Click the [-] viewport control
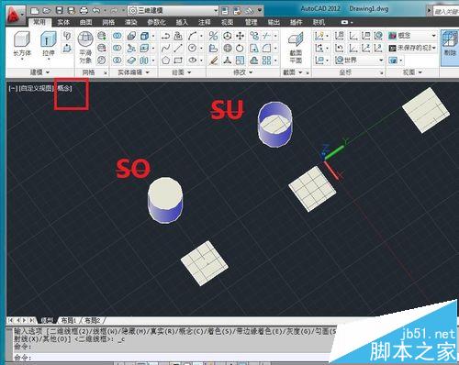The height and width of the screenshot is (365, 459). [13, 89]
